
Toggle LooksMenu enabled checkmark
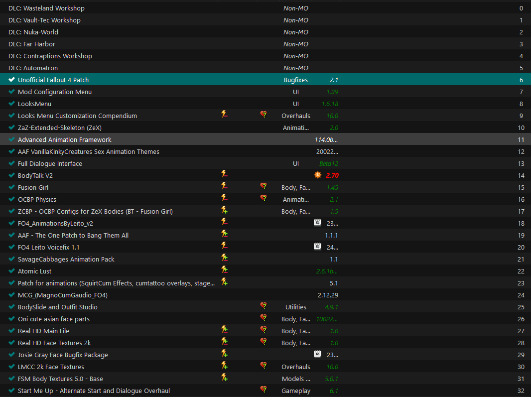point(11,103)
